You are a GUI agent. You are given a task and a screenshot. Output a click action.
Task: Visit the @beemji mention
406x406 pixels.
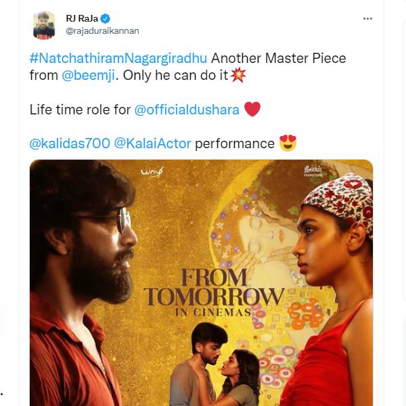click(88, 76)
